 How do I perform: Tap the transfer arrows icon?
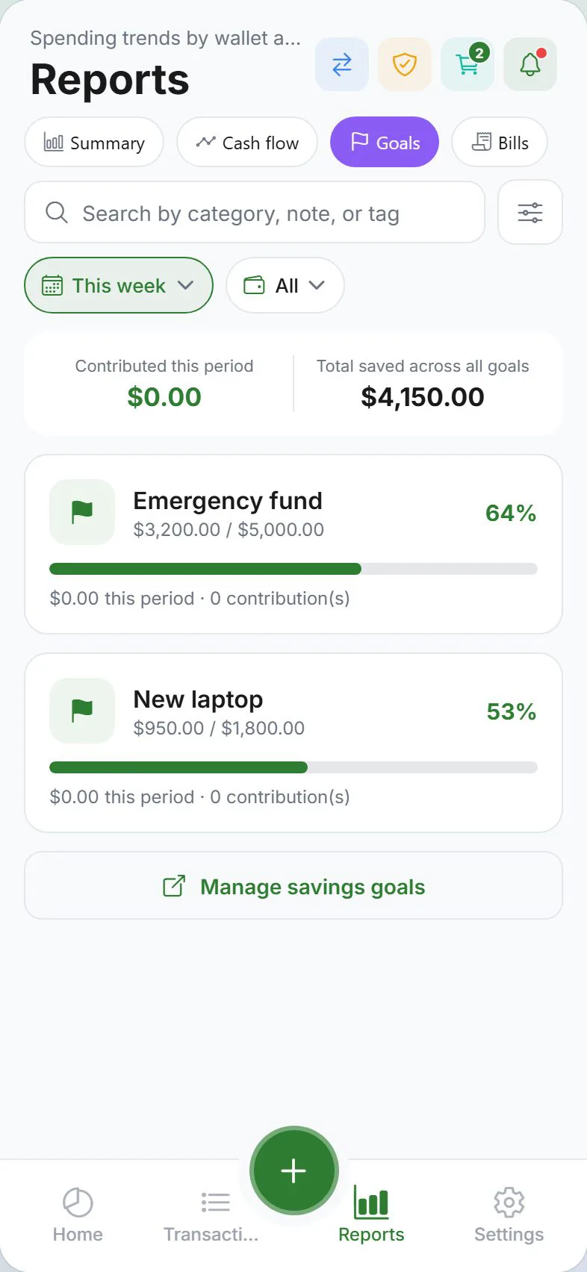click(x=342, y=65)
